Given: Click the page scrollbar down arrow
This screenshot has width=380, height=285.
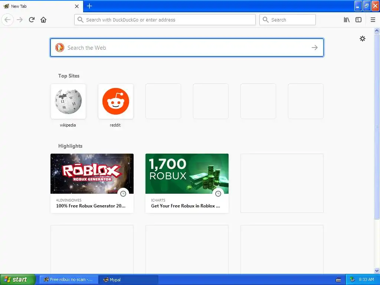Looking at the screenshot, I should pos(377,271).
